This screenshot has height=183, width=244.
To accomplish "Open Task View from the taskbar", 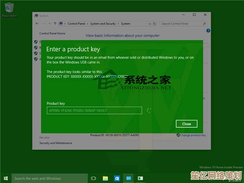I will 94,178.
